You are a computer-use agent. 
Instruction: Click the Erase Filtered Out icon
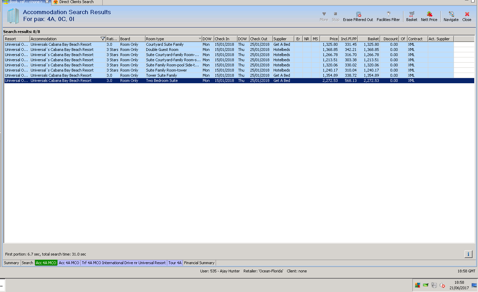coord(358,14)
